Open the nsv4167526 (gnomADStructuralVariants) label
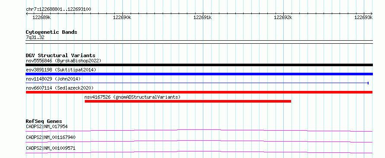Screen dimensions: 385x158 pos(132,97)
